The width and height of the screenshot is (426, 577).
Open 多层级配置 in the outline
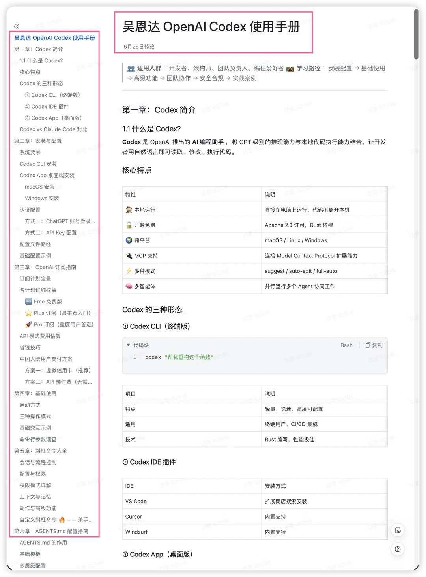(33, 566)
